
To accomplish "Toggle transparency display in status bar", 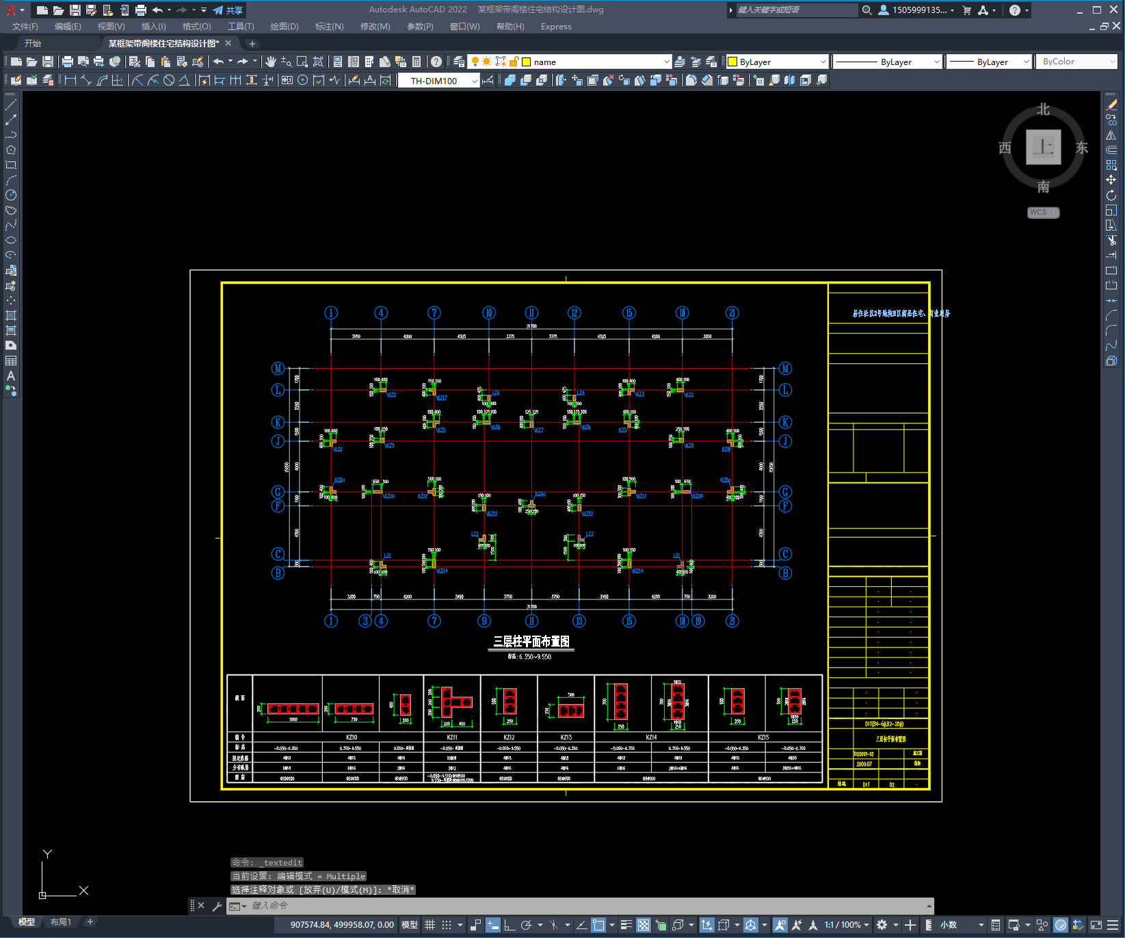I will pos(644,925).
